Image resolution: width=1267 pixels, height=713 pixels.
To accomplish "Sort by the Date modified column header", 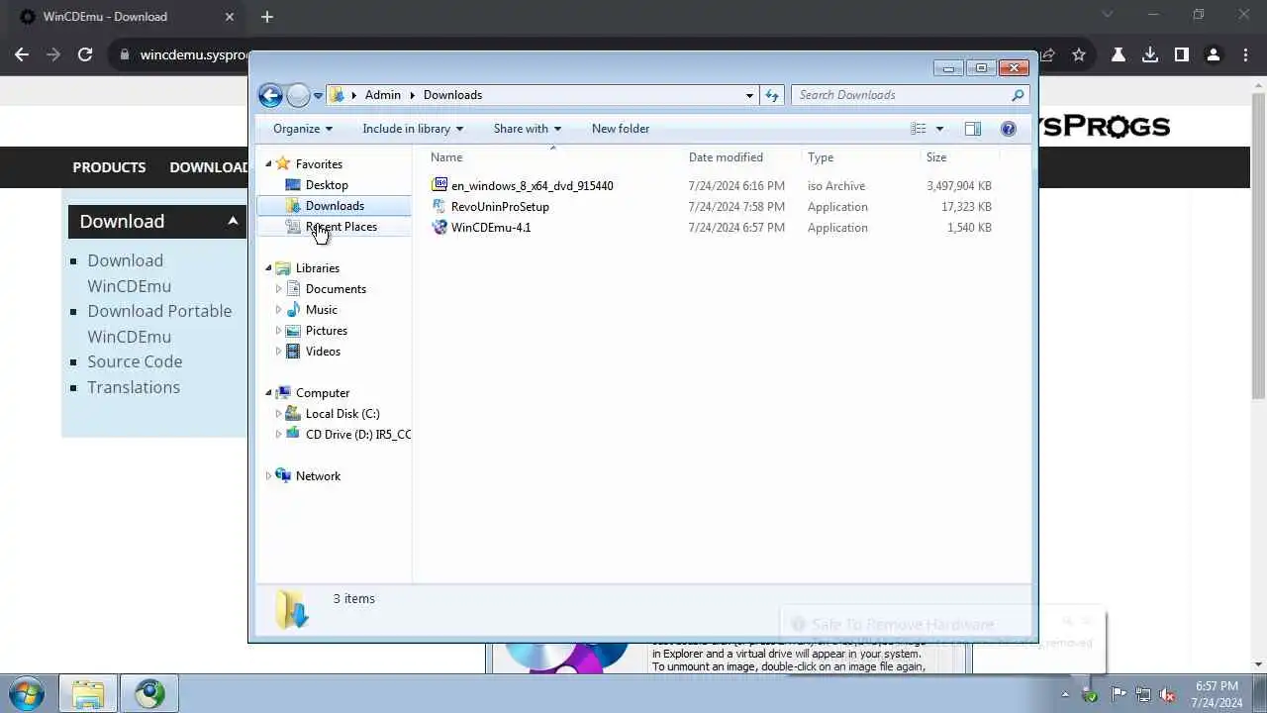I will [726, 157].
